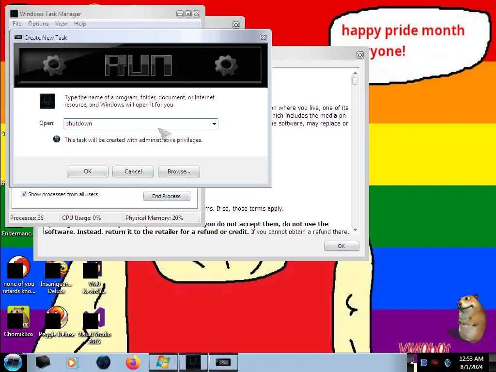Click the round blue tray icon
Image resolution: width=496 pixels, height=372 pixels.
point(447,363)
